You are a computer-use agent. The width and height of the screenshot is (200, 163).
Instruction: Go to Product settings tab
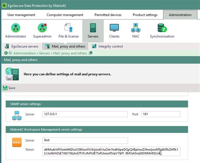[145, 15]
